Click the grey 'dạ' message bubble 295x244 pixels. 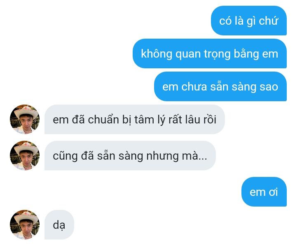[x=59, y=225]
